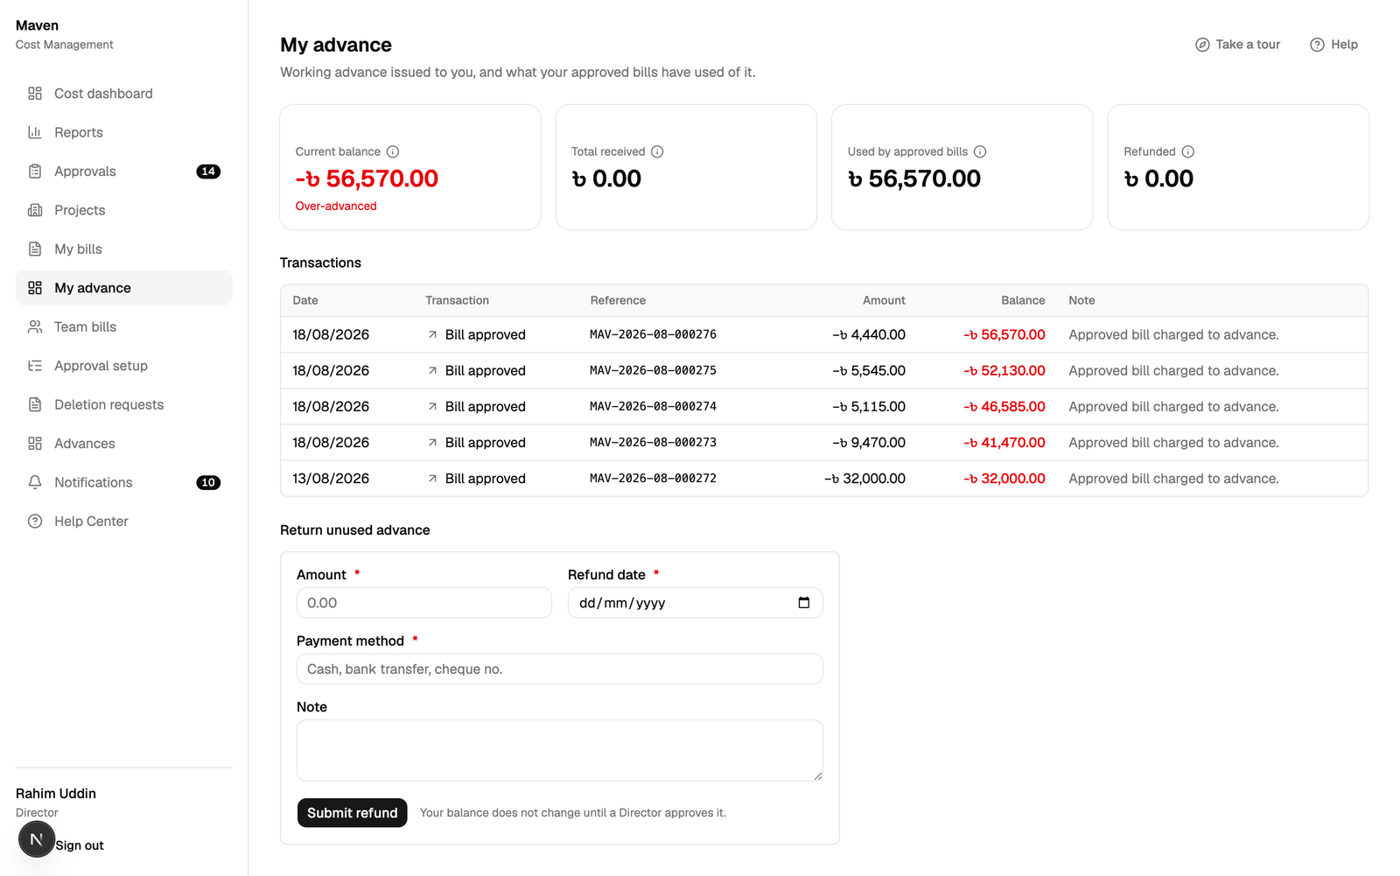This screenshot has height=876, width=1400.
Task: Click the Over-advanced status label
Action: (336, 207)
